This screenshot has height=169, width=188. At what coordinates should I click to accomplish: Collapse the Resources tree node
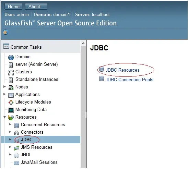(x=4, y=117)
